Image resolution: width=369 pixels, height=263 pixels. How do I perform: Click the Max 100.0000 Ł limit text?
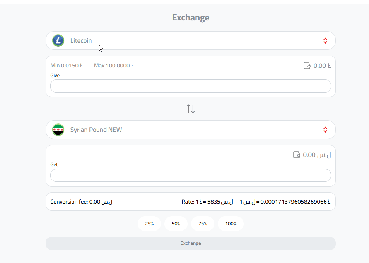114,66
